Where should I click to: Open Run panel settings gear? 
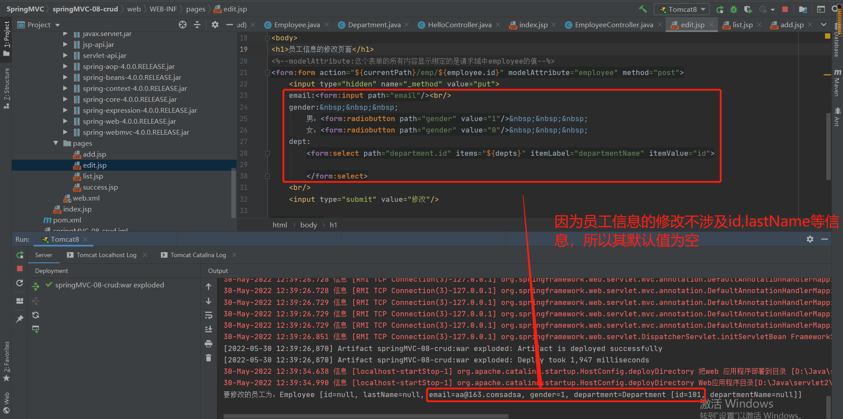[x=810, y=239]
